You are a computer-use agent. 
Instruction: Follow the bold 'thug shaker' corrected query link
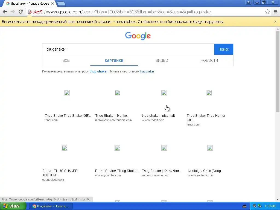point(98,71)
